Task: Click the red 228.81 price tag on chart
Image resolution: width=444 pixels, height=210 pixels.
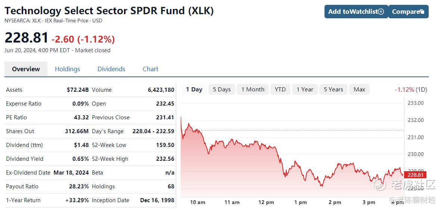Action: 415,175
